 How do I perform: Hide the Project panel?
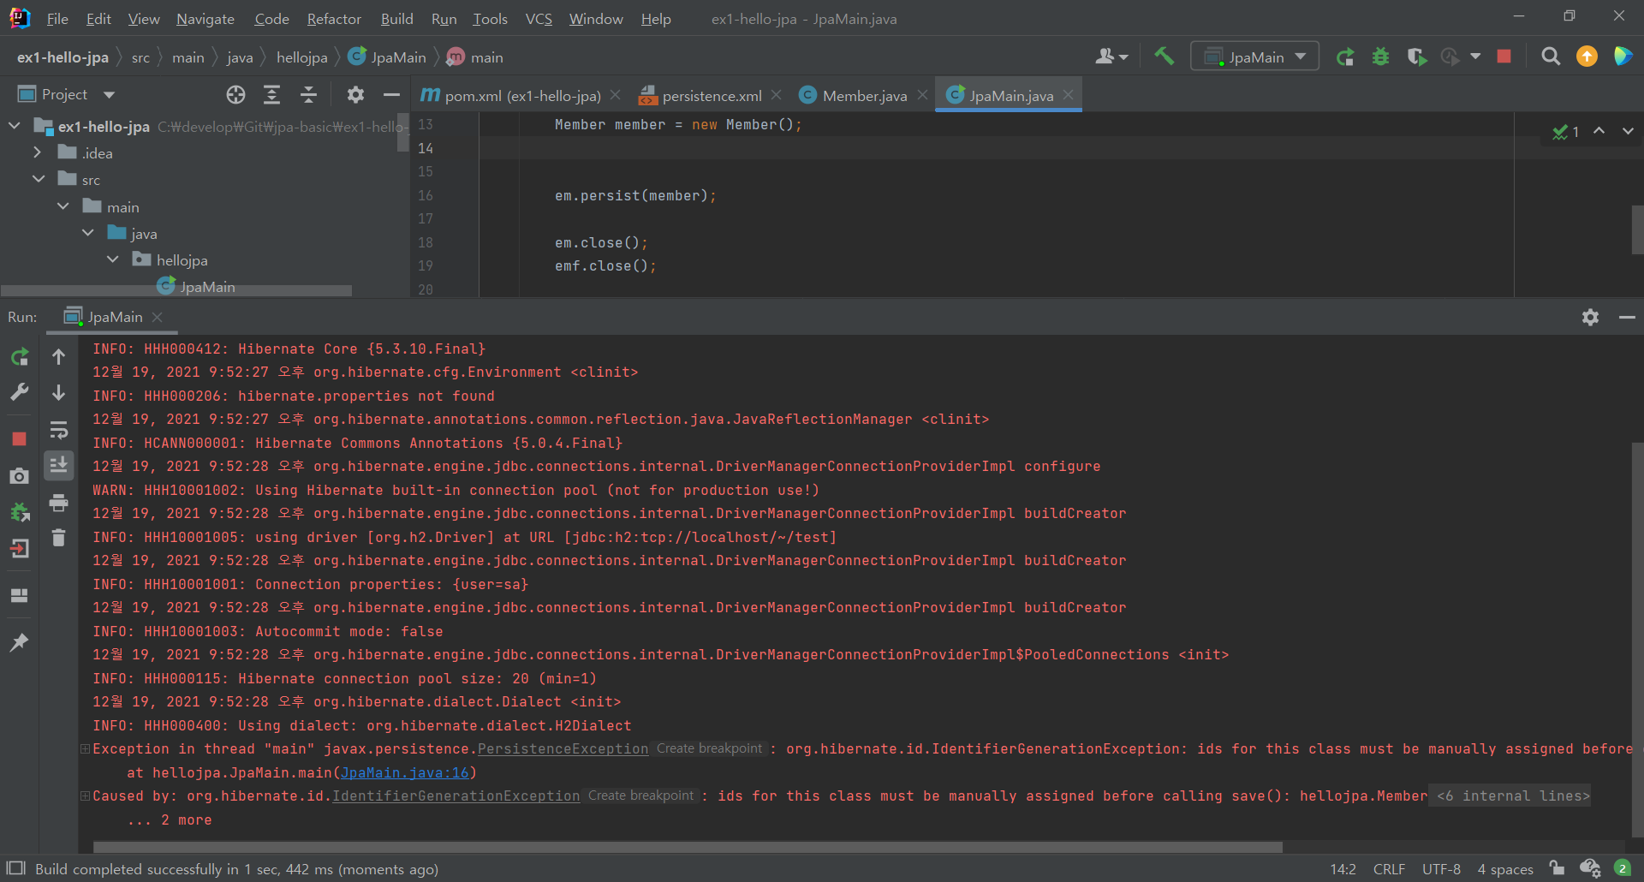[x=391, y=94]
